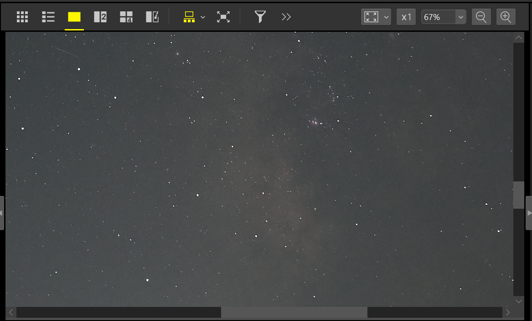Zoom in with the plus magnifier

[x=506, y=17]
